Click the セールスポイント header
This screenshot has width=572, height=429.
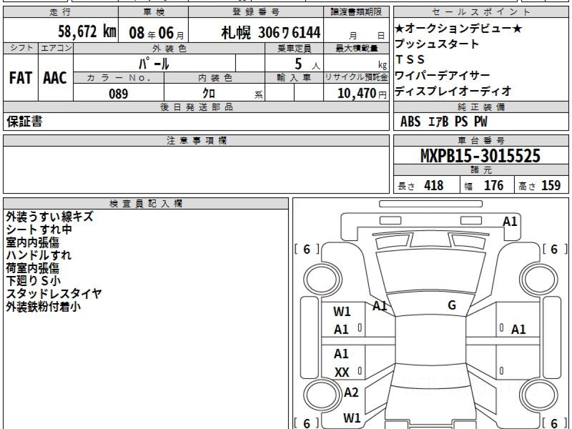(481, 12)
